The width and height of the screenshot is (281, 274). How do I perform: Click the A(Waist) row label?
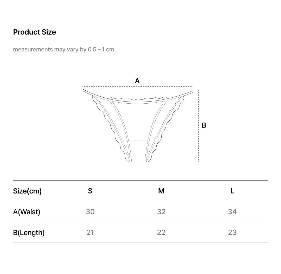27,212
